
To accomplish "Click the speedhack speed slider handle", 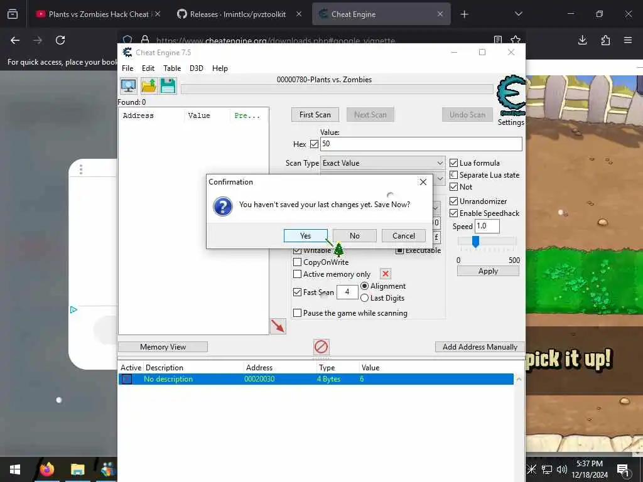I will click(x=476, y=242).
